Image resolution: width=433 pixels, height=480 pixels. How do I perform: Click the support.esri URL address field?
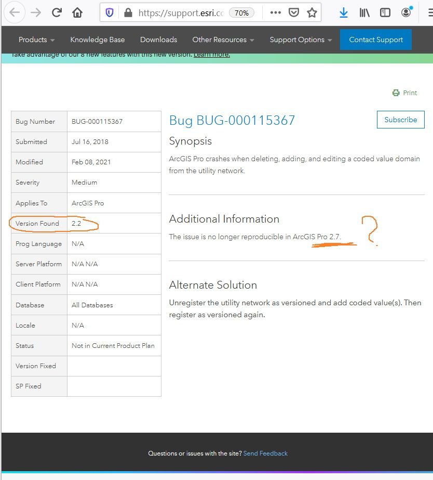coord(181,13)
